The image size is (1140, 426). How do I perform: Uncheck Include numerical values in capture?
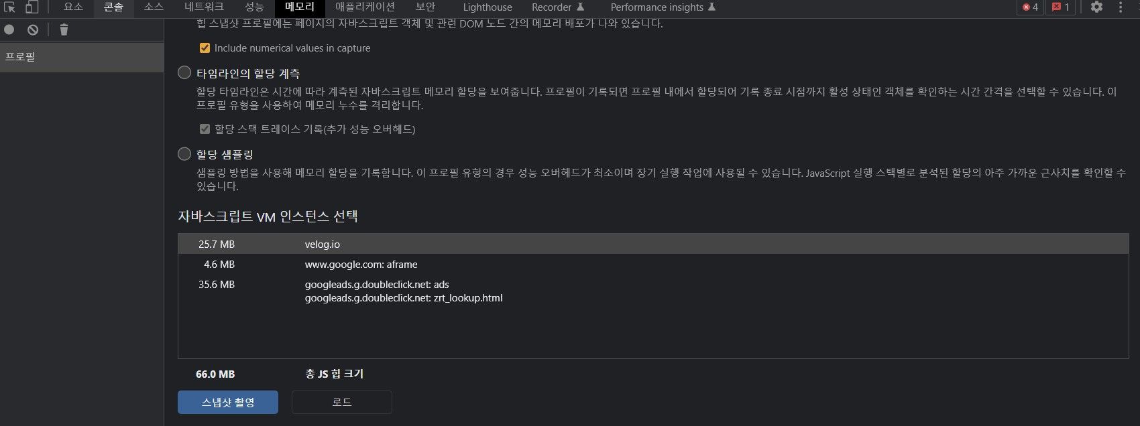205,48
